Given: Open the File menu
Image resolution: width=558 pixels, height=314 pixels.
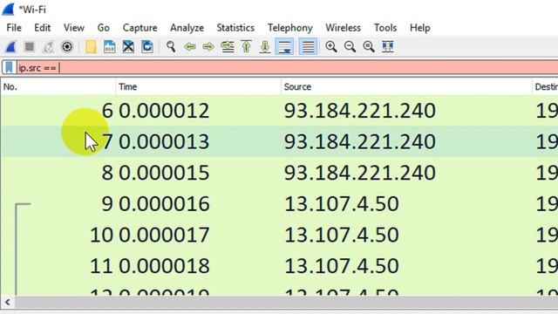Looking at the screenshot, I should point(14,28).
